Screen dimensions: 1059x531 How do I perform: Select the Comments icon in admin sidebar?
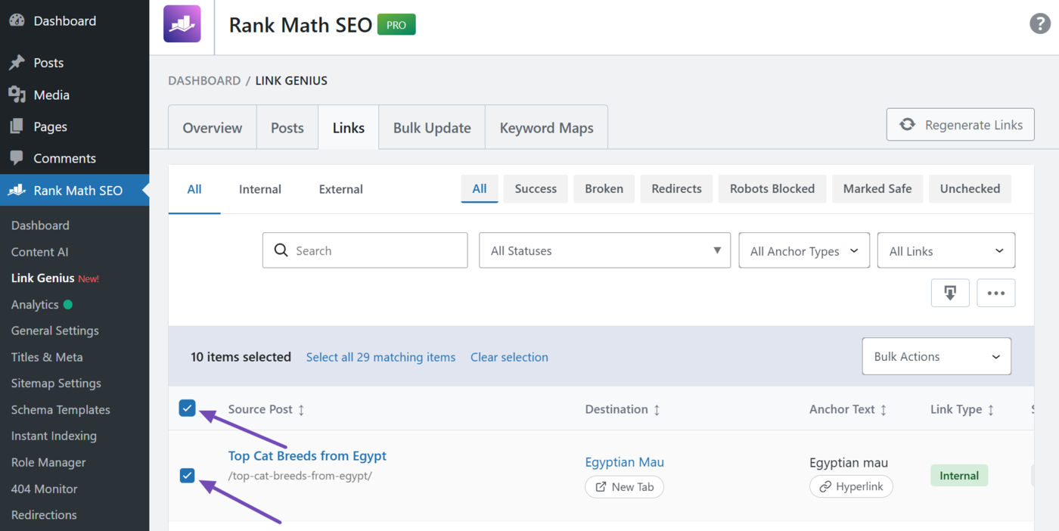pyautogui.click(x=17, y=157)
